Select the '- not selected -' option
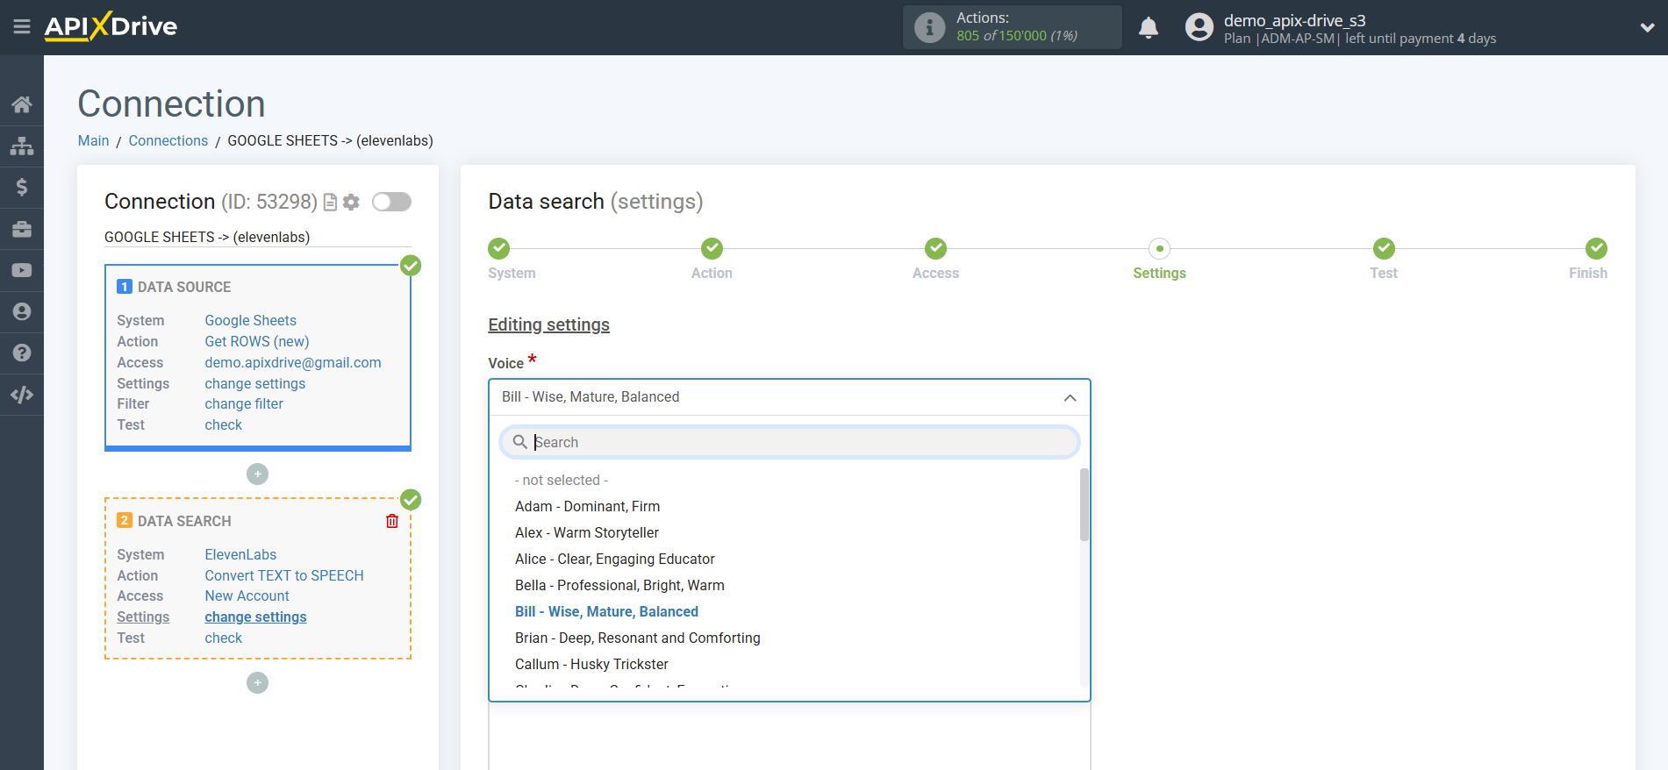1668x770 pixels. click(562, 480)
